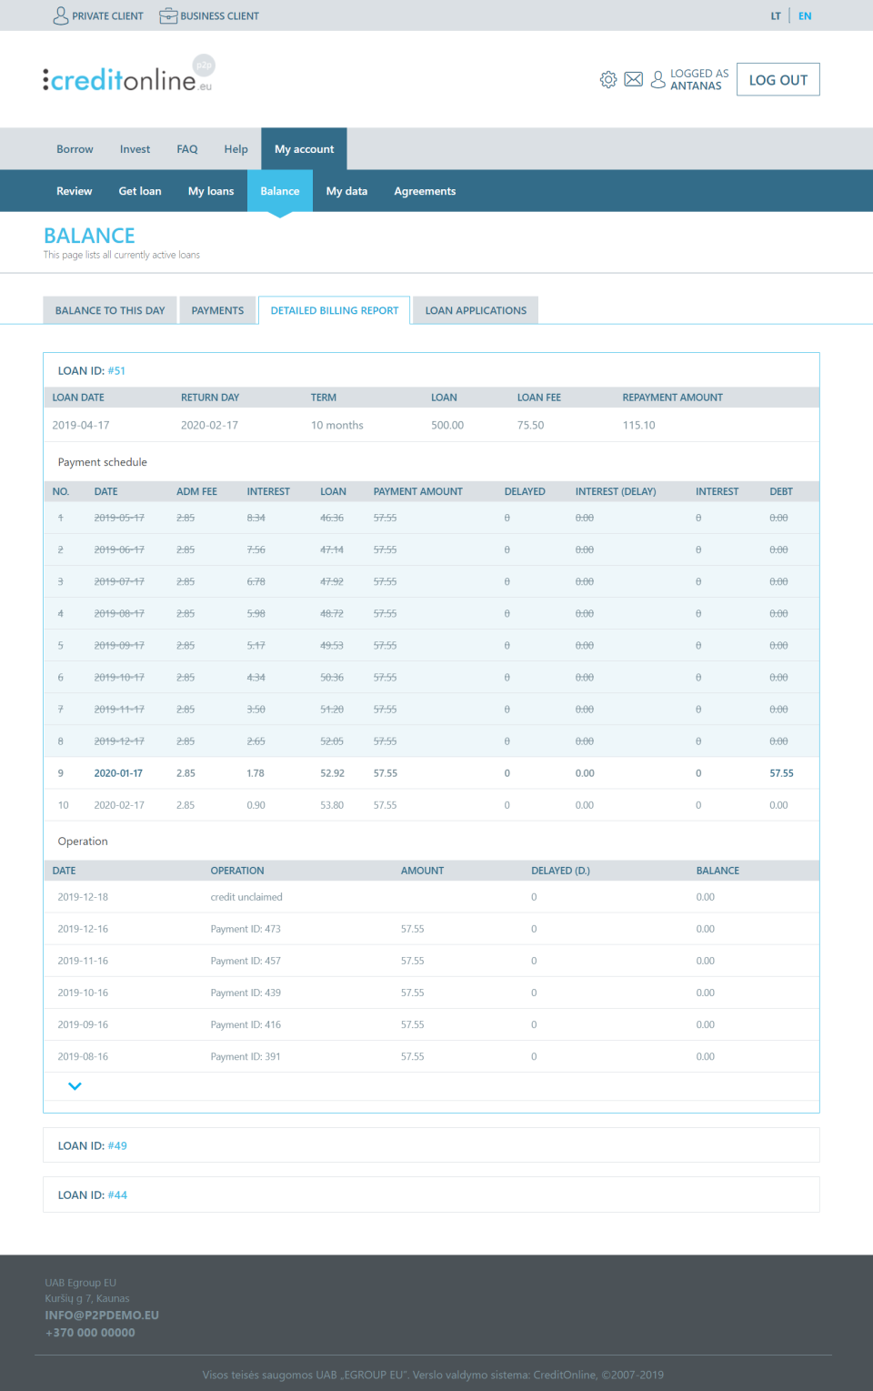Open the Loan Applications tab
Viewport: 873px width, 1391px height.
pyautogui.click(x=475, y=310)
